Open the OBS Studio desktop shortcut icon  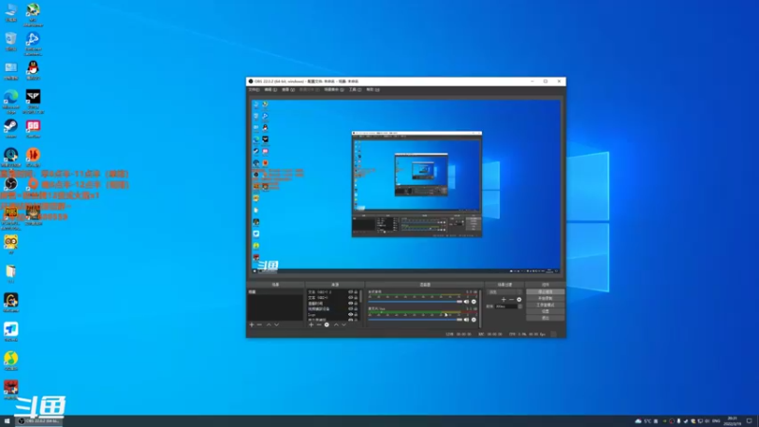click(x=10, y=183)
